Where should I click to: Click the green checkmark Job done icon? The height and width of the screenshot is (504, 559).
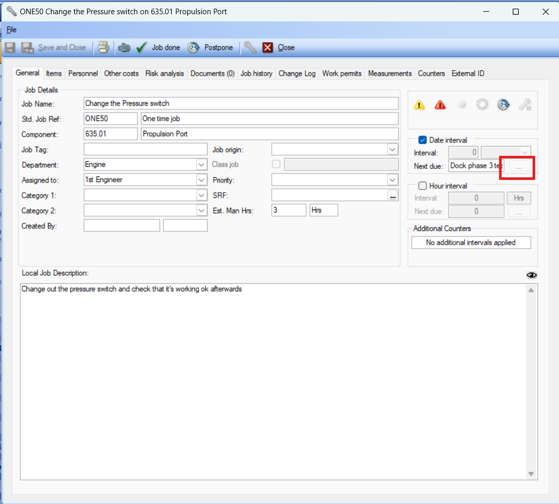[x=142, y=47]
